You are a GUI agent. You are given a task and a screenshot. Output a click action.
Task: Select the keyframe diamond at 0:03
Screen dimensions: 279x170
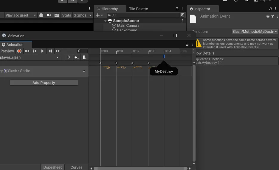[x=148, y=63]
